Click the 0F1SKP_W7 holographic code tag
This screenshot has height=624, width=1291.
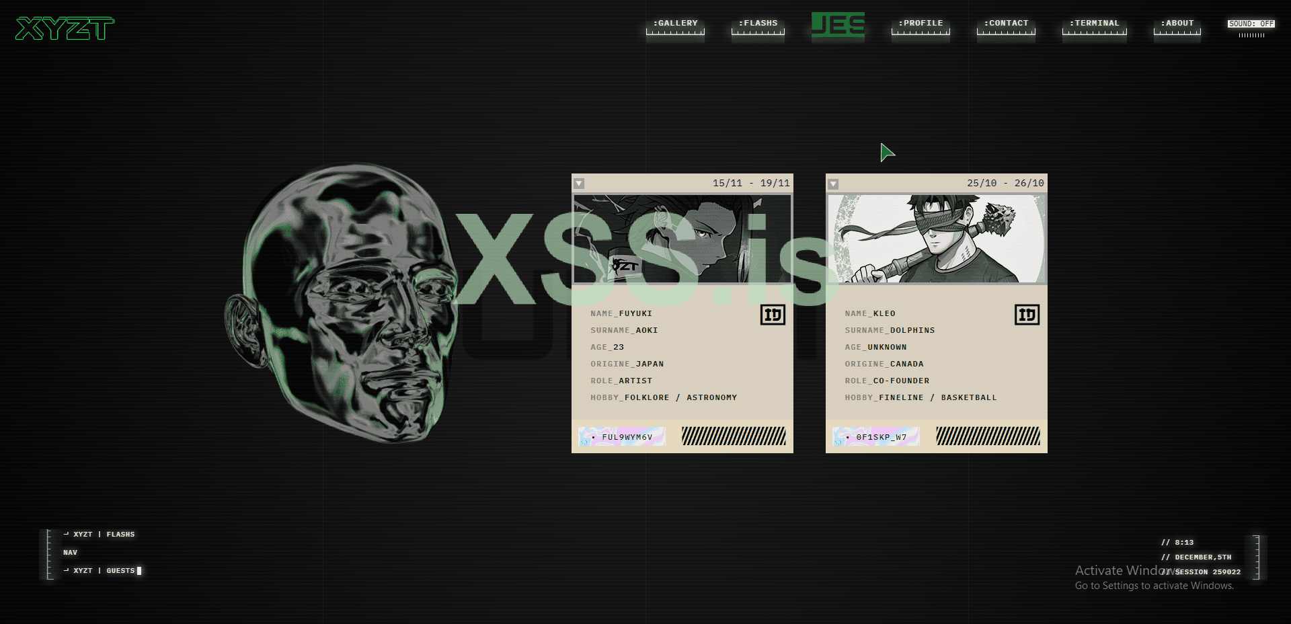tap(875, 437)
